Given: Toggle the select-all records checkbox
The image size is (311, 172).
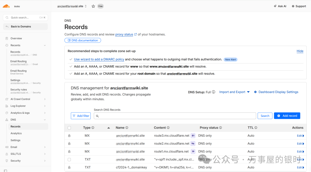Looking at the screenshot, I should pyautogui.click(x=69, y=128).
